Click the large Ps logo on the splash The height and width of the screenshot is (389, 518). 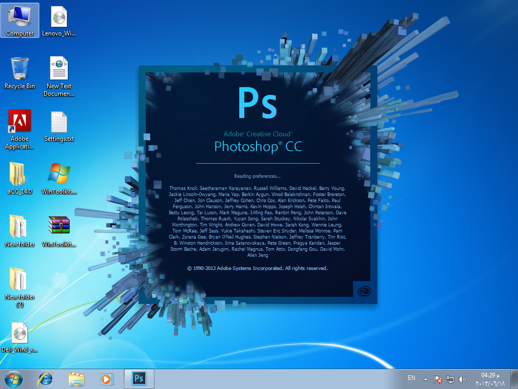click(x=257, y=103)
